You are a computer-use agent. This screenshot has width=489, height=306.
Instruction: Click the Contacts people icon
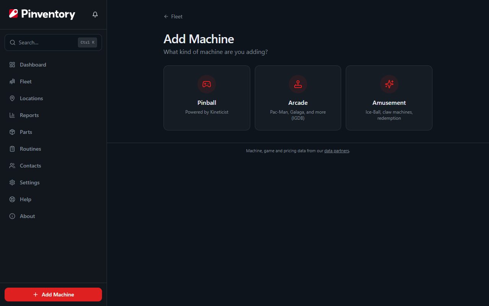(x=12, y=166)
